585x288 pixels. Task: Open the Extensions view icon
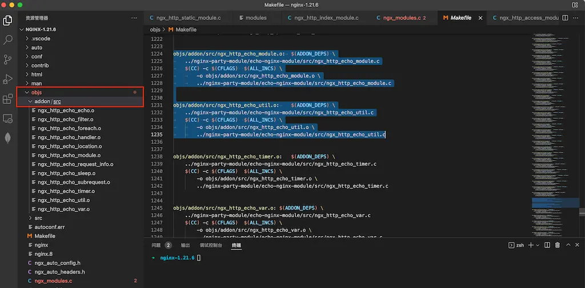tap(8, 99)
